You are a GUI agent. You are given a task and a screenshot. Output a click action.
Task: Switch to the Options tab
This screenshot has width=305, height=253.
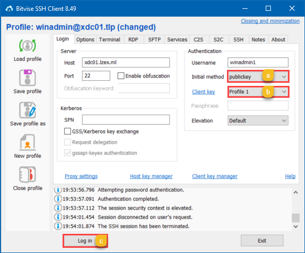coord(85,39)
